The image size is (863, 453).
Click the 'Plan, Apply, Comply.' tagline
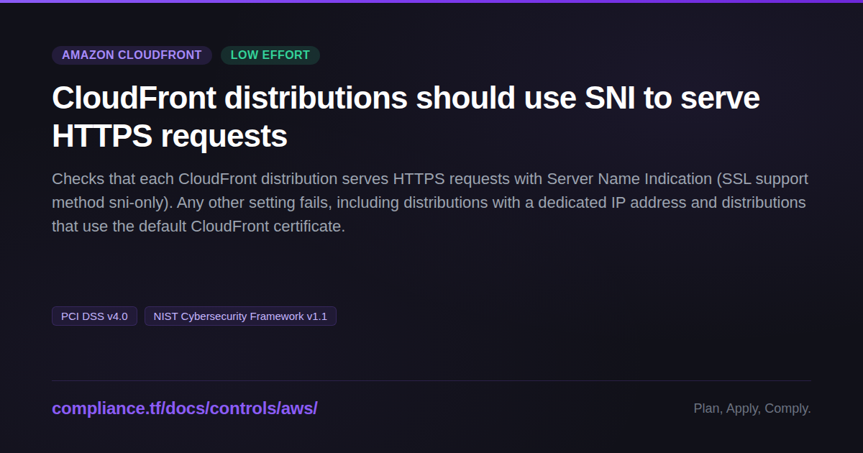click(752, 408)
